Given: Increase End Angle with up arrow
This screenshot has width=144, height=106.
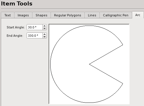Looking at the screenshot, I should coord(45,34).
